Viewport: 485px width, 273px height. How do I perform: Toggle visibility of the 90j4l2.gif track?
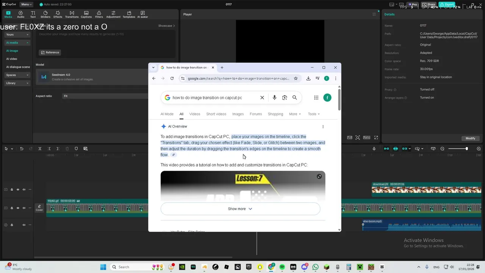(18, 208)
